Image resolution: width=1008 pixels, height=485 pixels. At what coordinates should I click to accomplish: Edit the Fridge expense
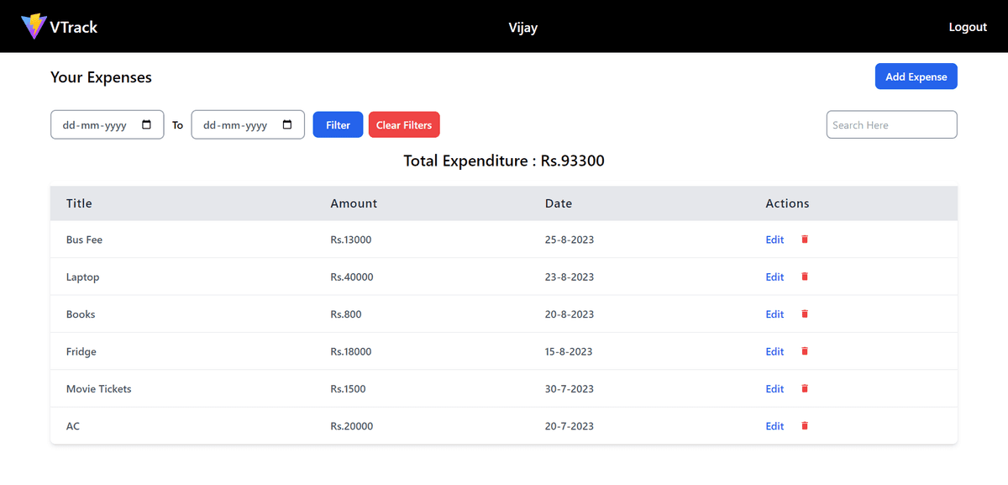point(774,351)
